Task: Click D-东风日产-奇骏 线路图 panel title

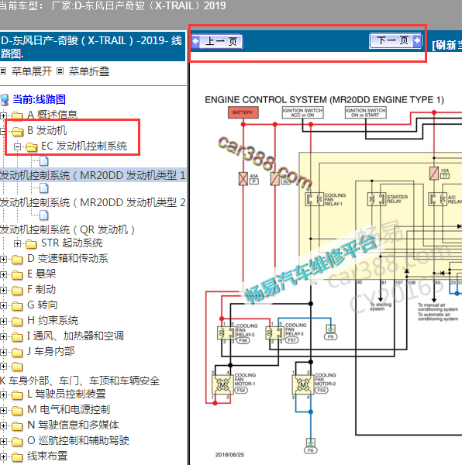Action: coord(91,46)
